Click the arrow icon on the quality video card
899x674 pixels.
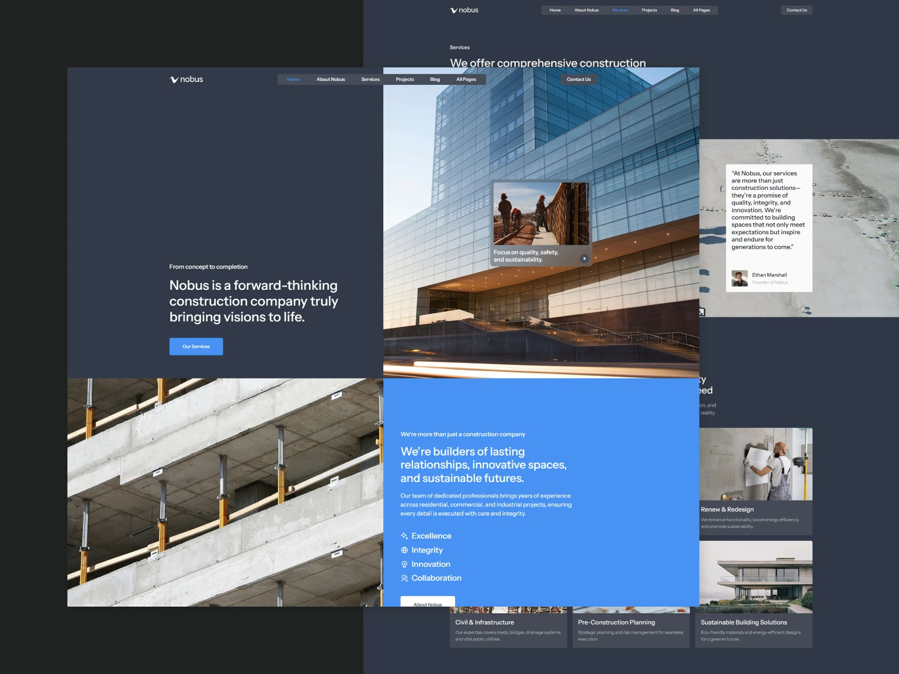(584, 258)
